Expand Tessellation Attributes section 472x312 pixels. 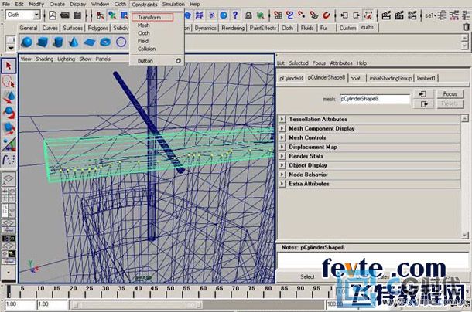tap(282, 119)
